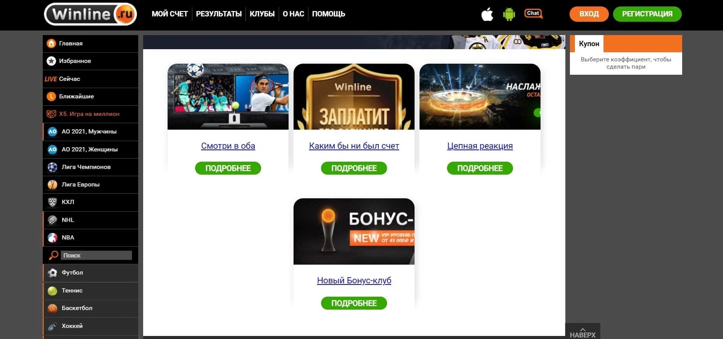Viewport: 723px width, 339px height.
Task: Click ПОДРОБНЕЕ under Цепная реакция
Action: (x=480, y=168)
